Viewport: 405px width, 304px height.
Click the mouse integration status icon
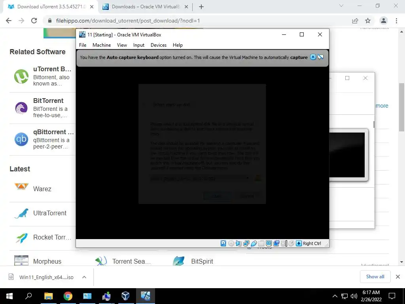pyautogui.click(x=291, y=243)
